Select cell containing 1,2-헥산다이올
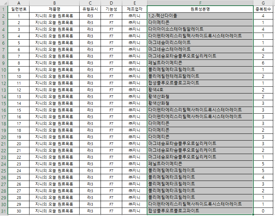Screen dimensions: 275x216 tap(200, 16)
